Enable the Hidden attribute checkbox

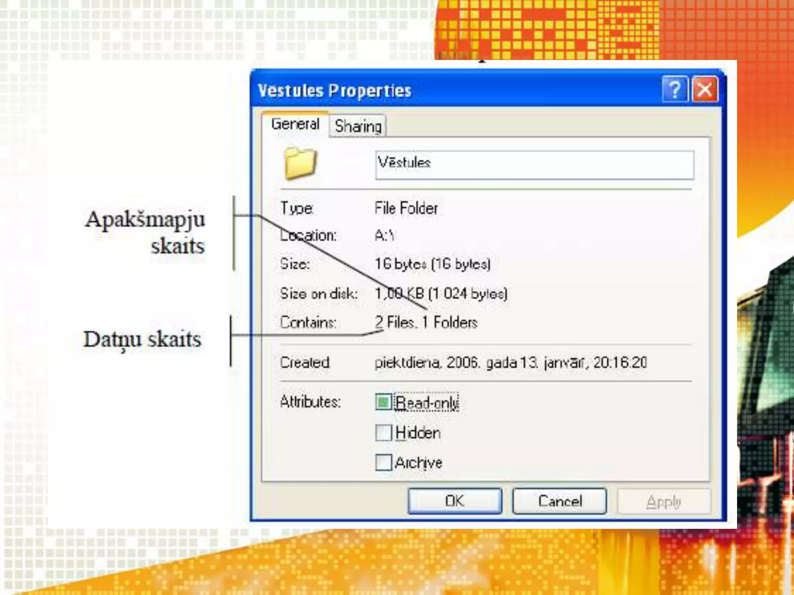tap(383, 432)
